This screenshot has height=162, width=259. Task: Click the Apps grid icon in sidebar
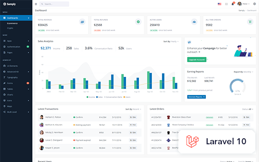point(4,41)
